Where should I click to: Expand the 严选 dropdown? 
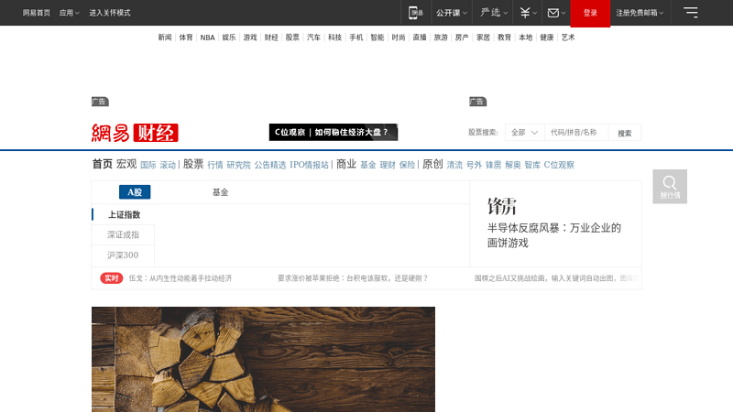point(494,13)
